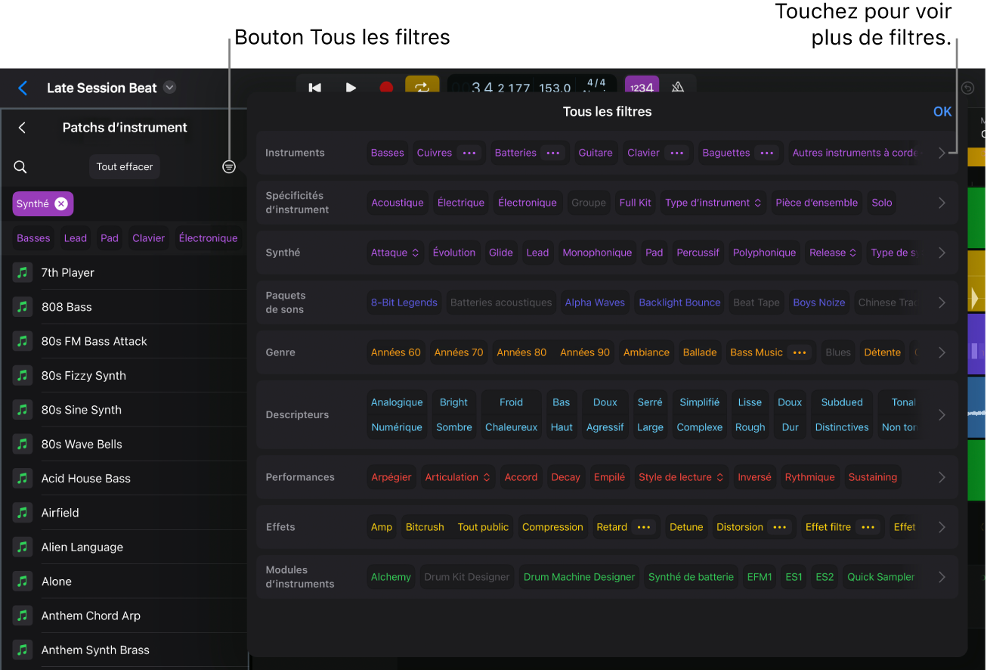The height and width of the screenshot is (670, 987).
Task: Toggle the Quick Sampler module filter
Action: tap(881, 577)
